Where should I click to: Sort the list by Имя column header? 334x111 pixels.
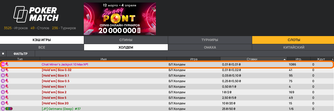point(104,59)
